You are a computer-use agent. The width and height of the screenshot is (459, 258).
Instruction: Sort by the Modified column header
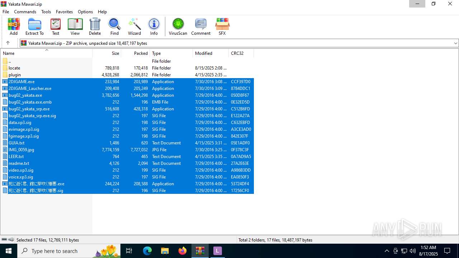click(211, 53)
